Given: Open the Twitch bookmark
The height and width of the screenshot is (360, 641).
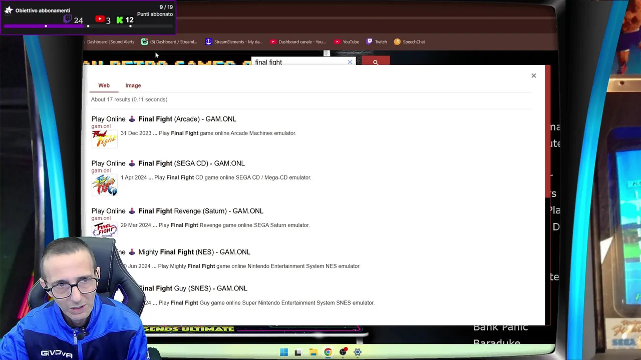Looking at the screenshot, I should (x=377, y=42).
